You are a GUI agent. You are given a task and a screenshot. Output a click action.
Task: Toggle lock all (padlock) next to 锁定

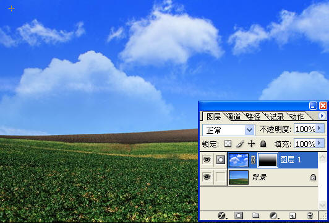pos(263,144)
